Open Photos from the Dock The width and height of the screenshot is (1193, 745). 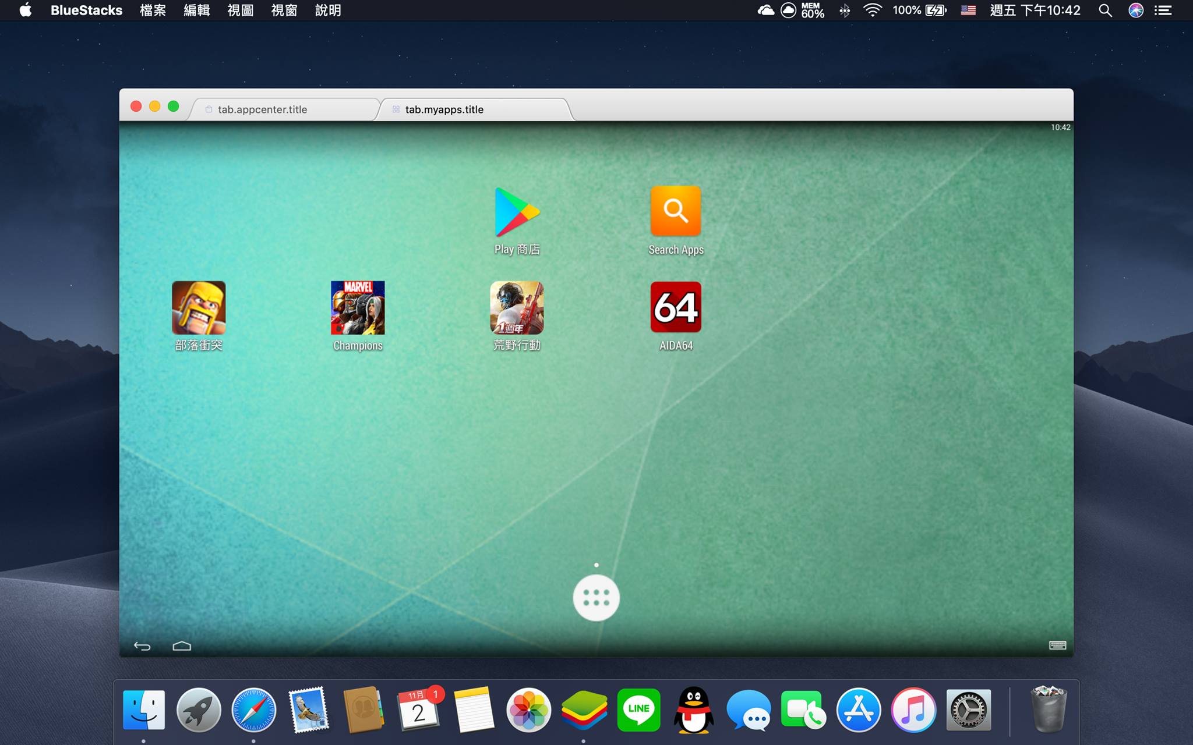tap(528, 709)
